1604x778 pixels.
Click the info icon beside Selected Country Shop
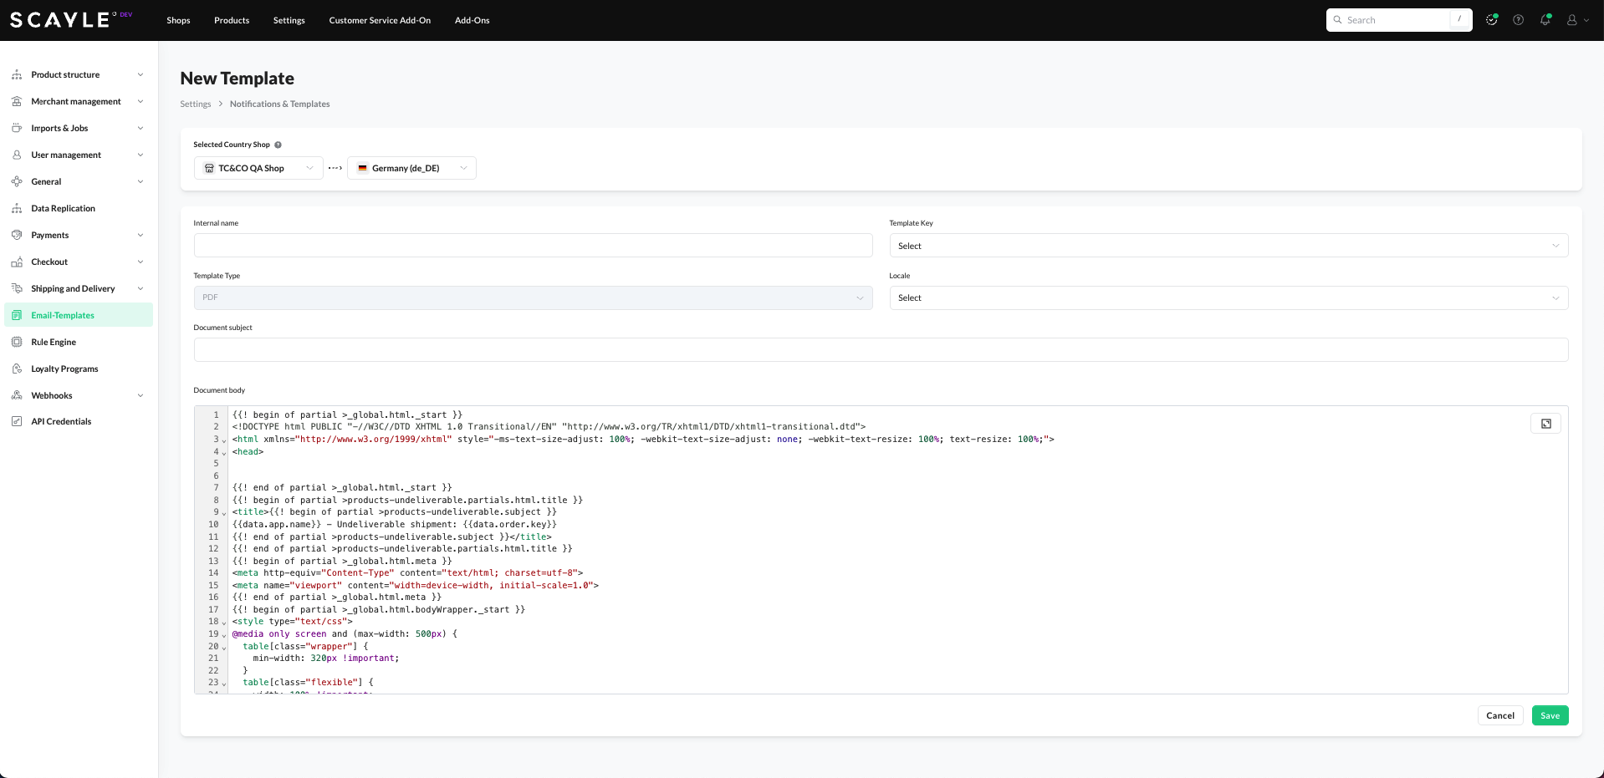point(278,145)
